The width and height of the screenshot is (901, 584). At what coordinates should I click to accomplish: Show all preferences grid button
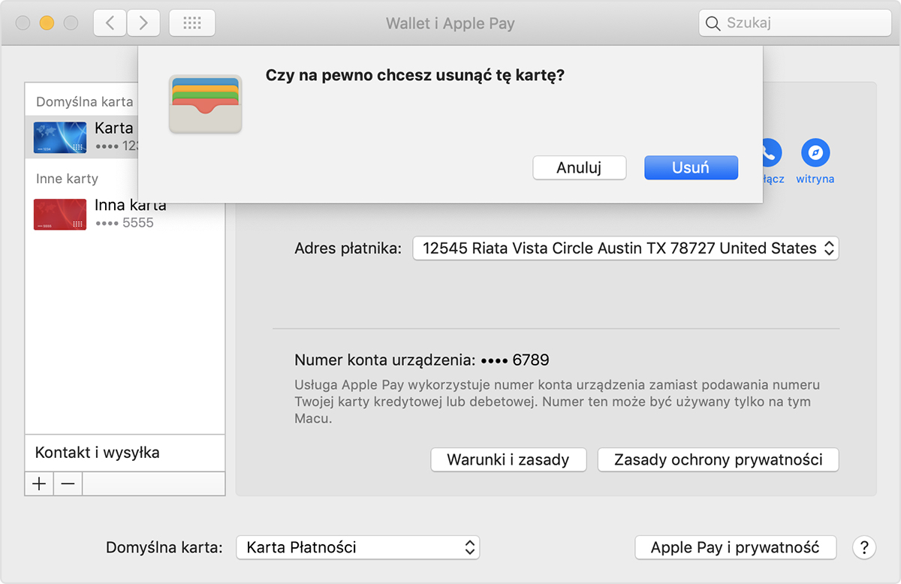[192, 23]
